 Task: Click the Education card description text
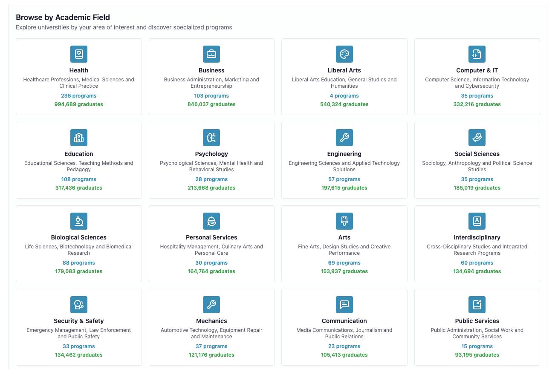tap(78, 166)
